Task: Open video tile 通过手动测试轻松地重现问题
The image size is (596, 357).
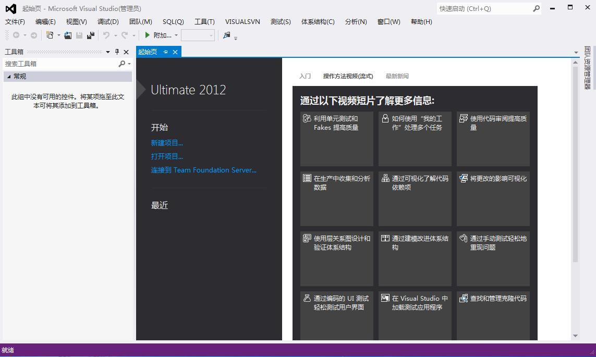Action: 493,258
